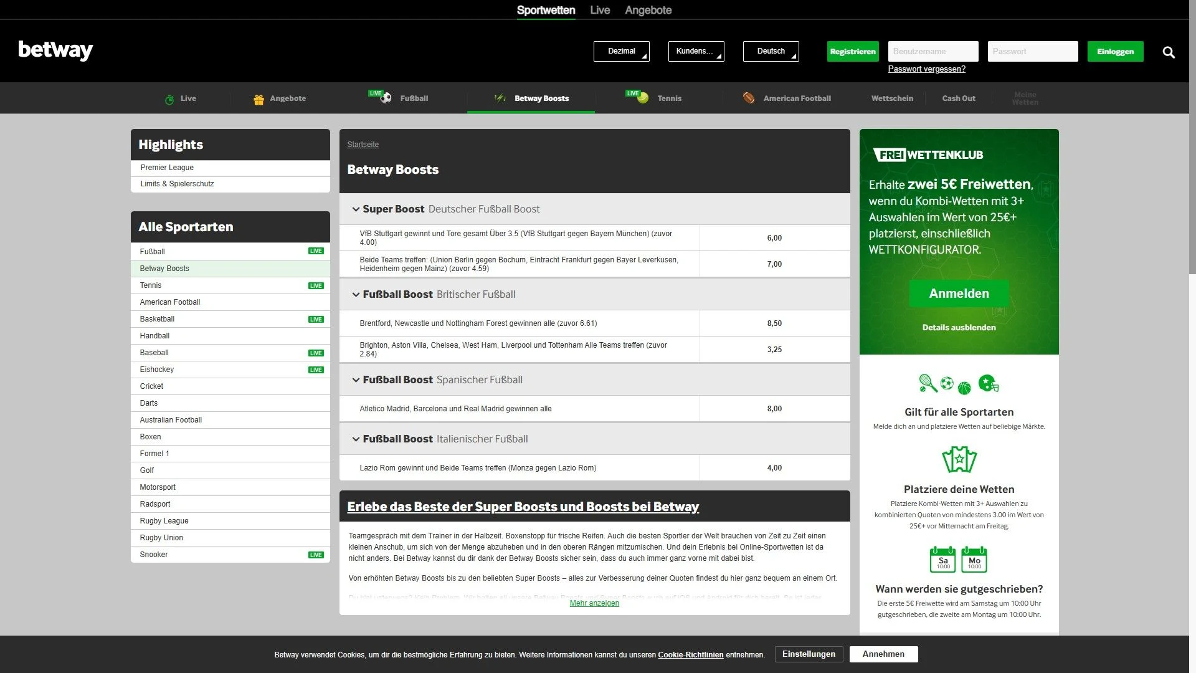Select the Cash Out tab
The image size is (1196, 673).
point(957,98)
